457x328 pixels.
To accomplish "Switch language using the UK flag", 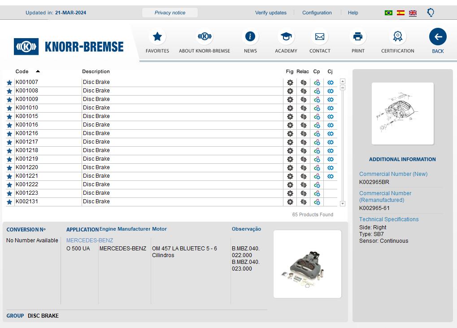I will point(413,13).
